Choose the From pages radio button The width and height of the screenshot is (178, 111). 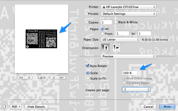tap(102, 34)
